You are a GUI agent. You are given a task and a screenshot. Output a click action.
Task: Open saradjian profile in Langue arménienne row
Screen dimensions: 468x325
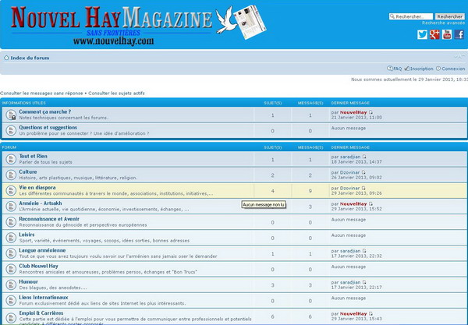tap(350, 251)
